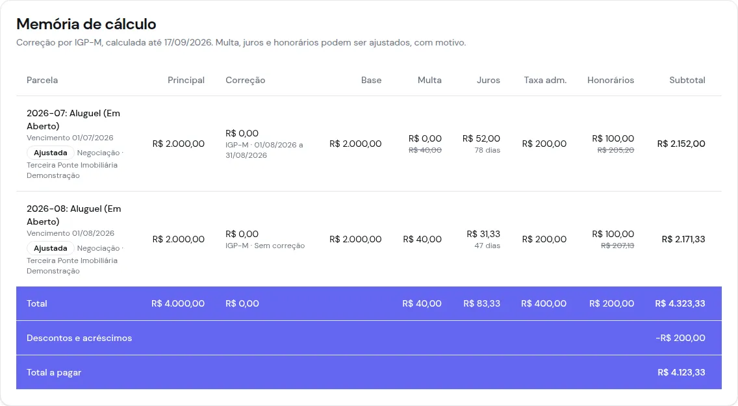Viewport: 738px width, 406px height.
Task: Click 'R$ 2.000,00' base in 2026-08 row
Action: 355,240
